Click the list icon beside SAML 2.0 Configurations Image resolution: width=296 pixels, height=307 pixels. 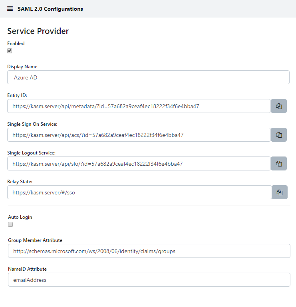[10, 9]
